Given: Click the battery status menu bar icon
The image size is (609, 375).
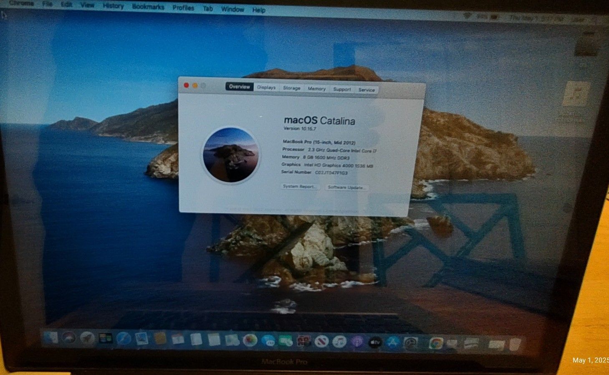Looking at the screenshot, I should (495, 17).
